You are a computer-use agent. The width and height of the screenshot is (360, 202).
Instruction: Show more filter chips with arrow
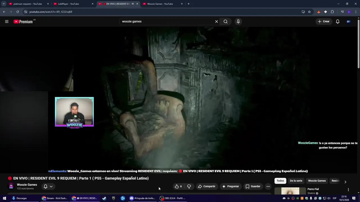[345, 182]
